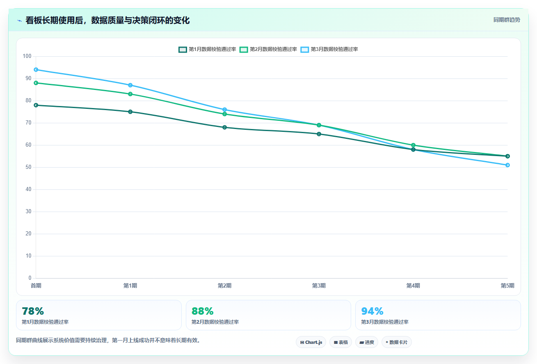Click the 第3期 x-axis label
The height and width of the screenshot is (364, 537).
[319, 286]
